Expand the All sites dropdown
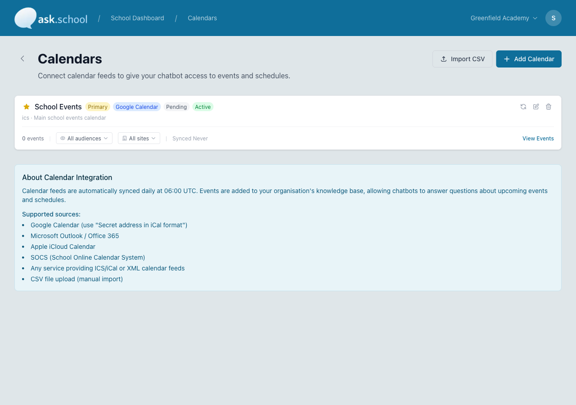 point(139,138)
